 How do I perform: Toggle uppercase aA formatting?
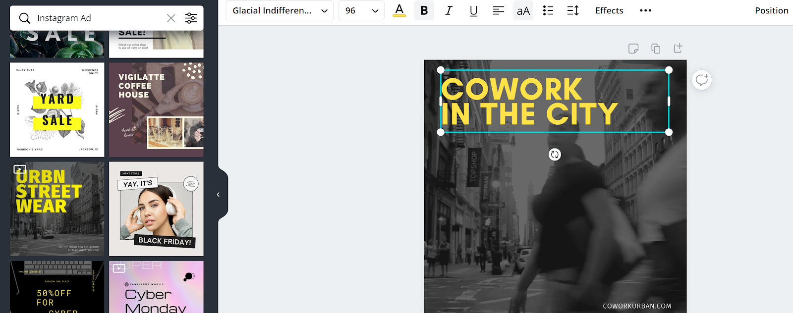pyautogui.click(x=523, y=10)
